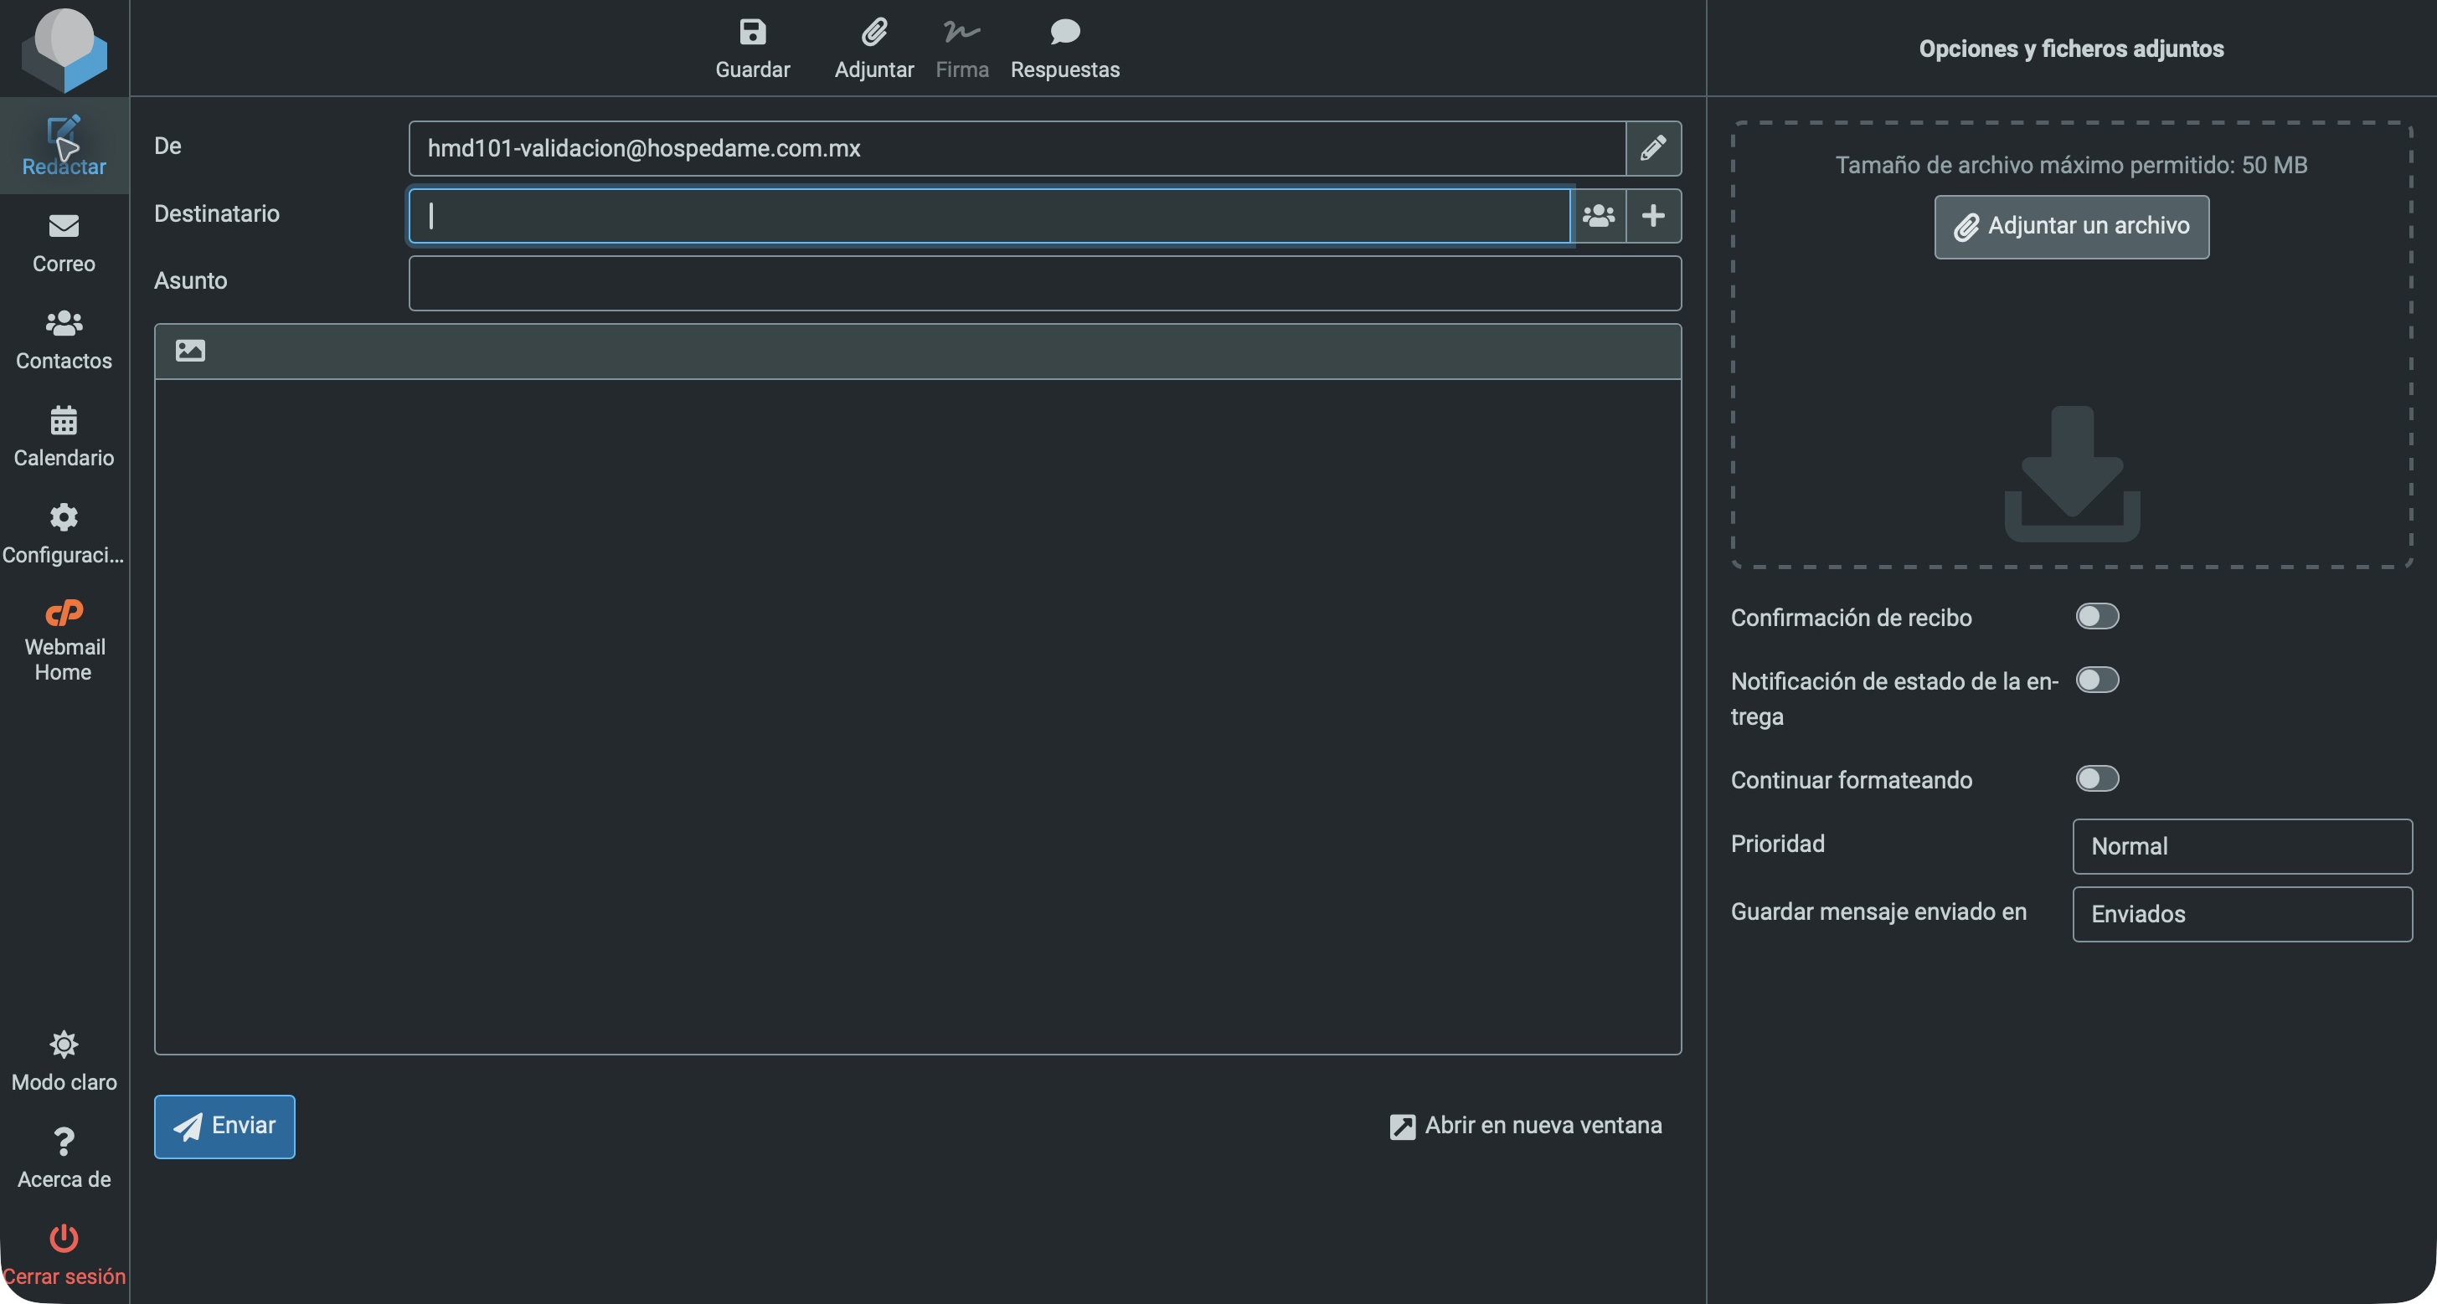
Task: Click the Adjuntar paperclip toolbar icon
Action: [873, 32]
